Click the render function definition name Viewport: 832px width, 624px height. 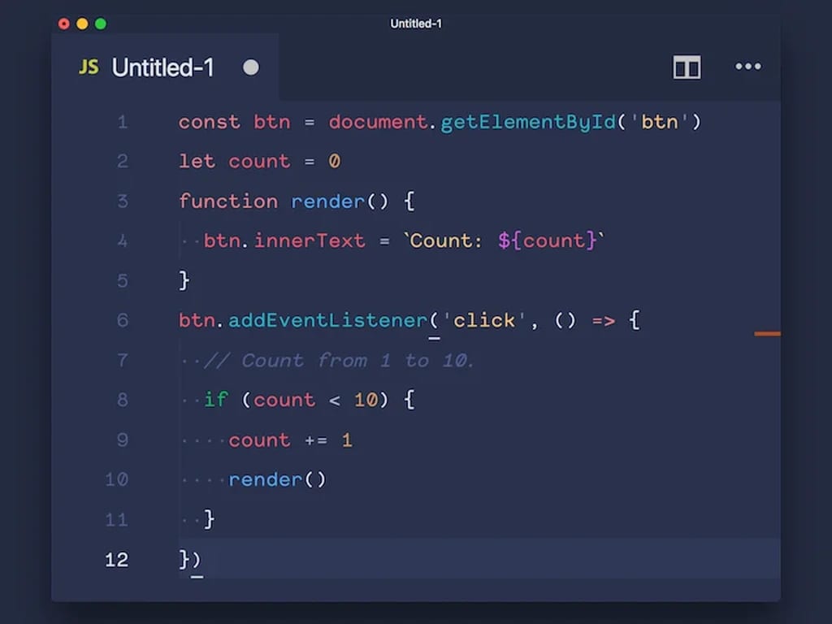click(328, 201)
